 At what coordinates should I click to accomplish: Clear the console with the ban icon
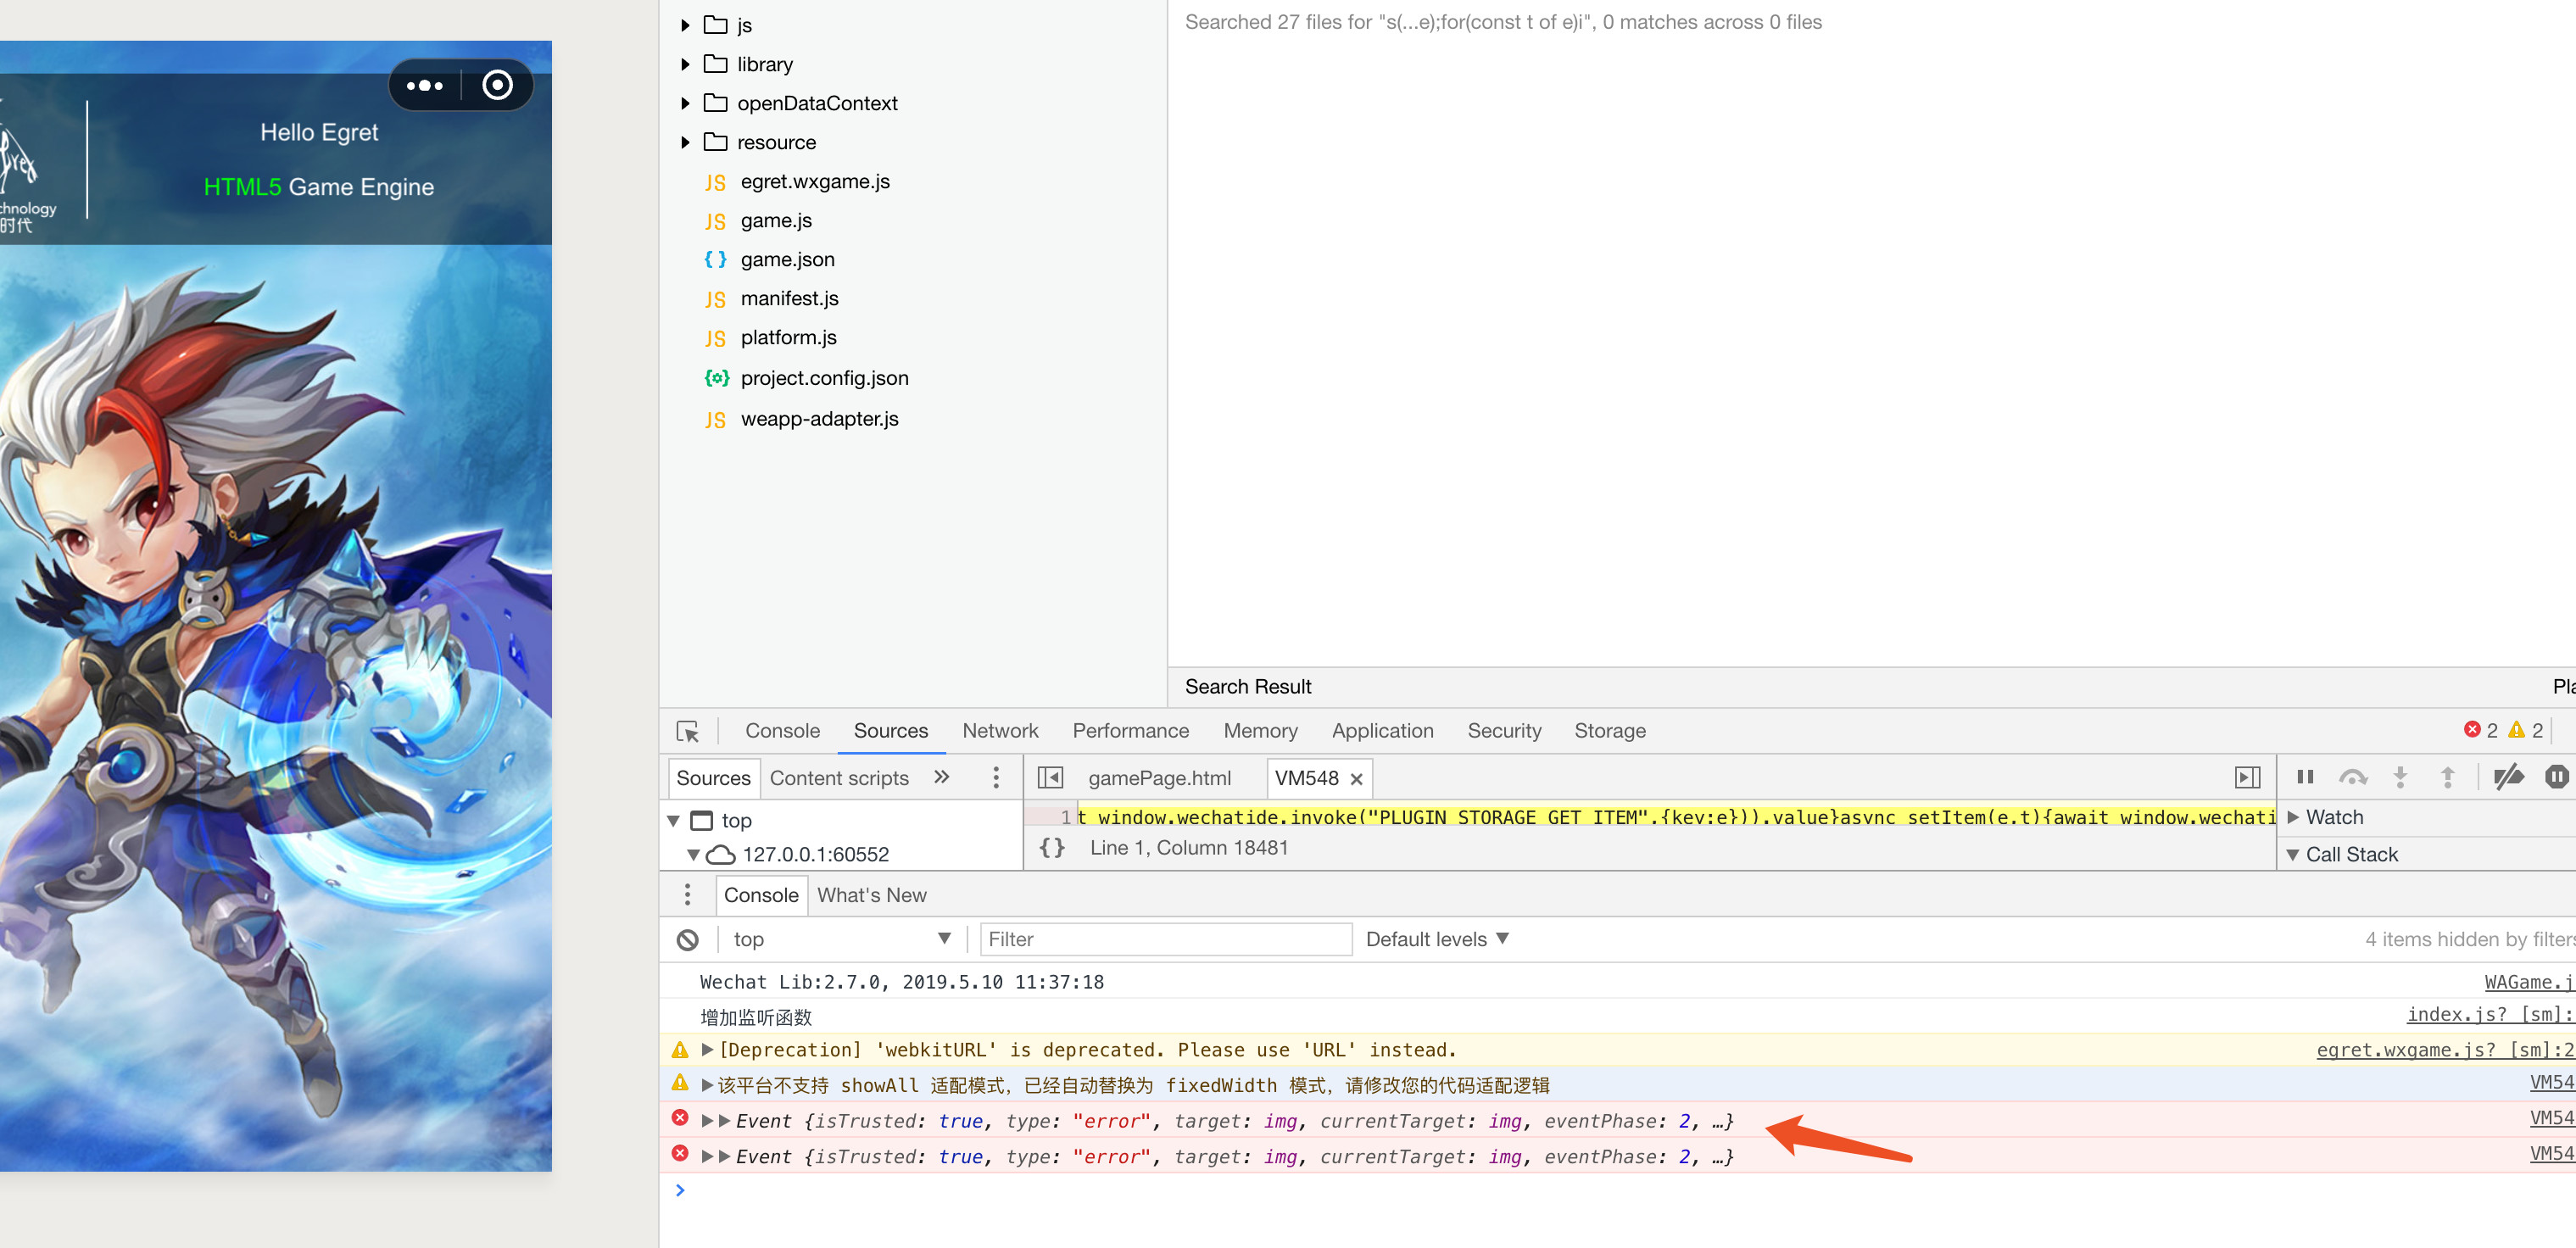click(x=688, y=940)
